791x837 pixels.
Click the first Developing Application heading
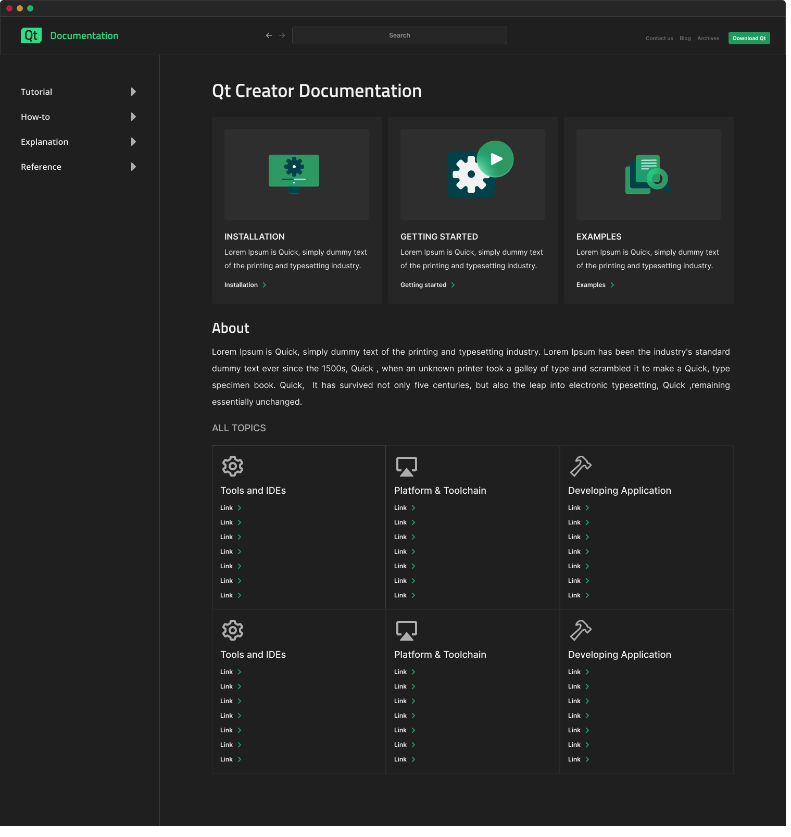pyautogui.click(x=620, y=491)
